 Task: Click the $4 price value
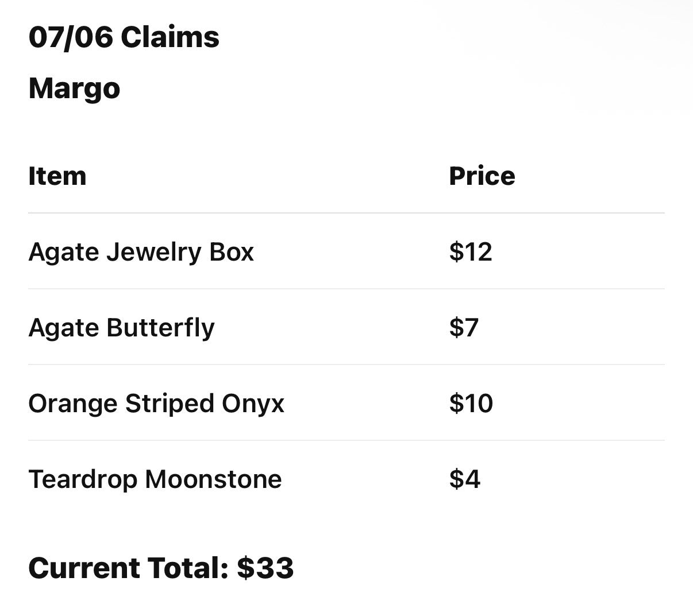[x=465, y=479]
